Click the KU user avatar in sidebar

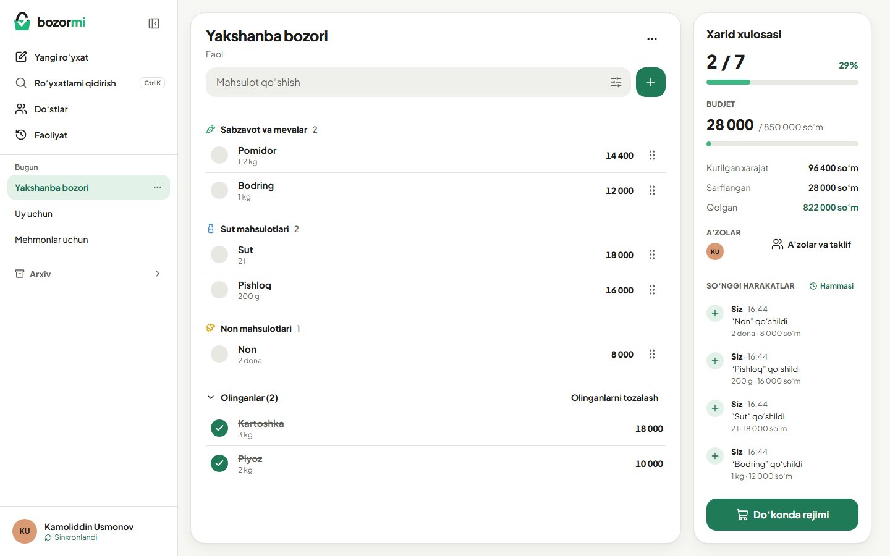25,531
